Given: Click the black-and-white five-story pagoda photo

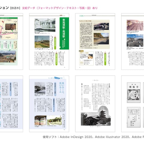Looking at the screenshot, I should point(96,116).
